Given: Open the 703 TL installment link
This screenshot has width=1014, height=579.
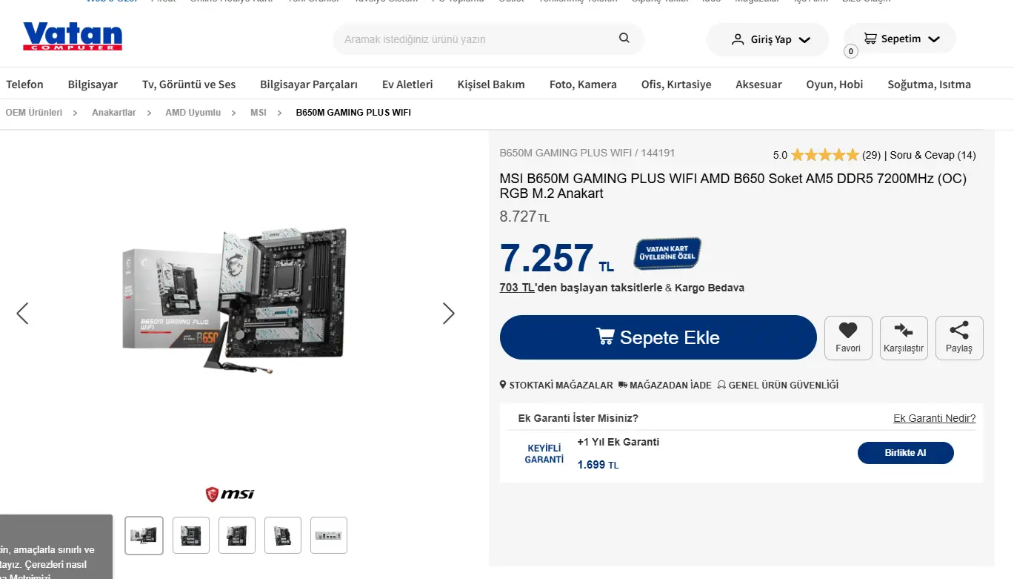Looking at the screenshot, I should [x=517, y=288].
